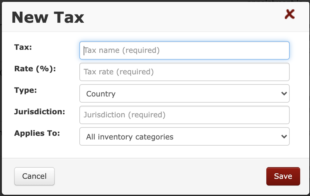The height and width of the screenshot is (196, 310).
Task: Close the New Tax dialog using red X
Action: 290,14
